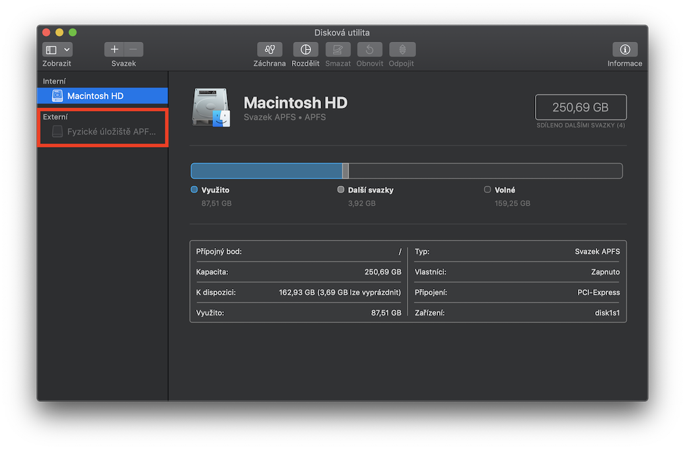This screenshot has width=685, height=450.
Task: Open the Informace info panel
Action: (x=624, y=49)
